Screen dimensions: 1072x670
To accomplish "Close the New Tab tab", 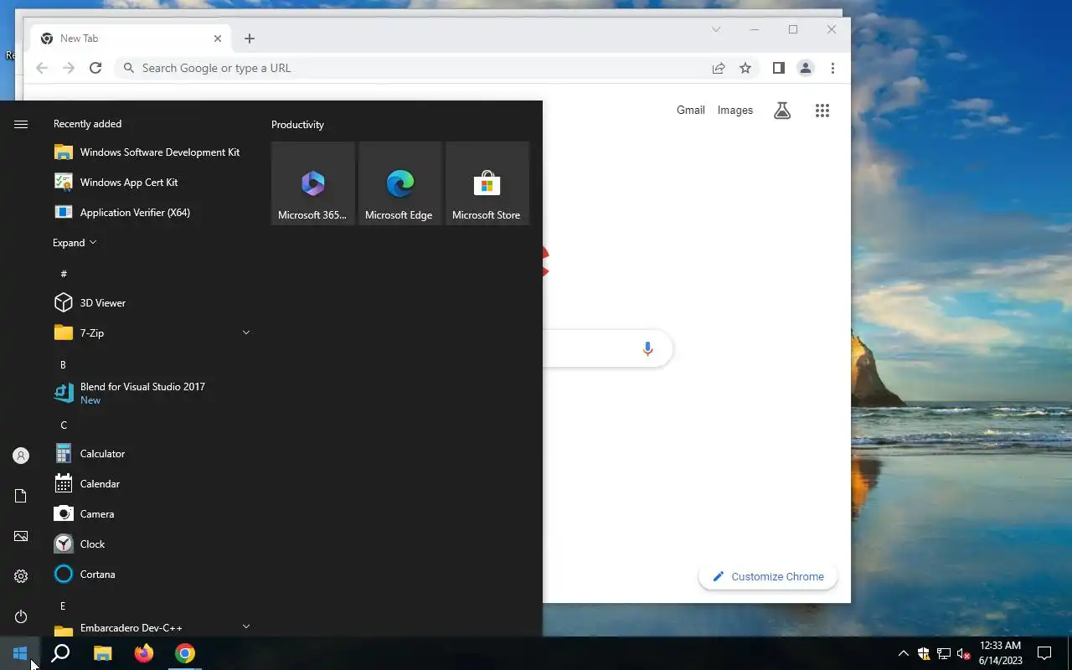I will point(218,39).
